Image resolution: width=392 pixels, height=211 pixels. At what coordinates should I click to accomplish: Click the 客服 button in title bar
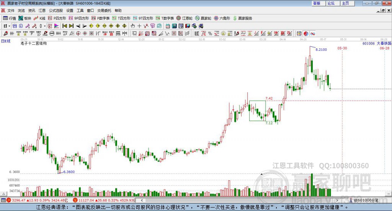[318, 3]
